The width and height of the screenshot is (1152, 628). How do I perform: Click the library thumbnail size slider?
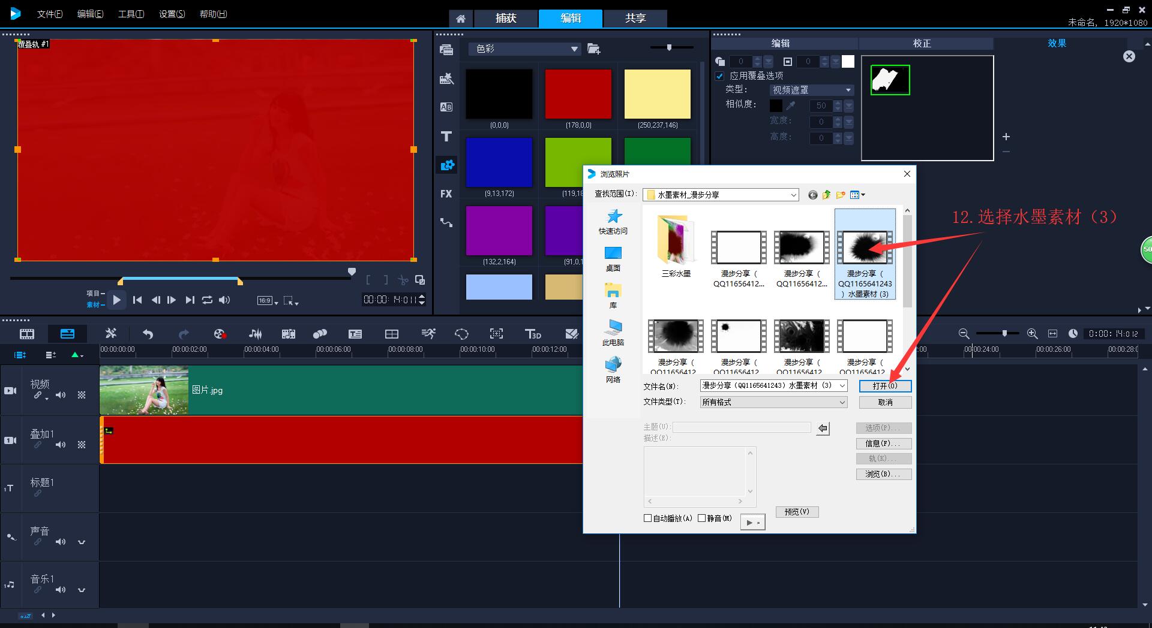coord(671,47)
